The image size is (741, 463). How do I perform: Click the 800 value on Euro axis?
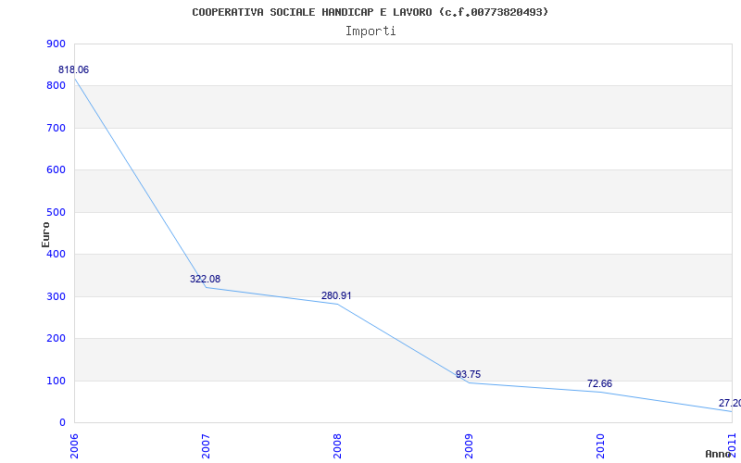(56, 86)
